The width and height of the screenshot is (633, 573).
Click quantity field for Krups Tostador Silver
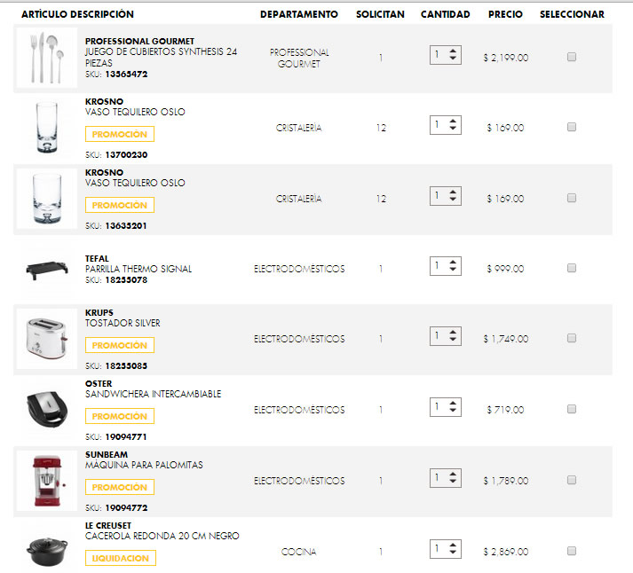click(438, 336)
